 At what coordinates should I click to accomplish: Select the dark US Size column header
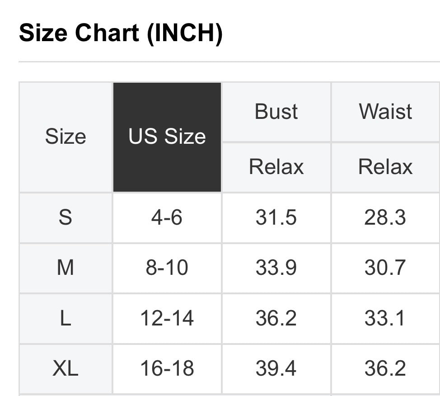167,137
